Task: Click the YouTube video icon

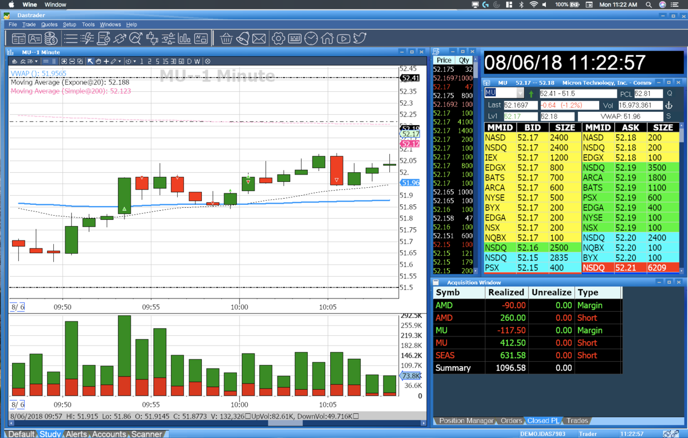Action: pyautogui.click(x=343, y=38)
